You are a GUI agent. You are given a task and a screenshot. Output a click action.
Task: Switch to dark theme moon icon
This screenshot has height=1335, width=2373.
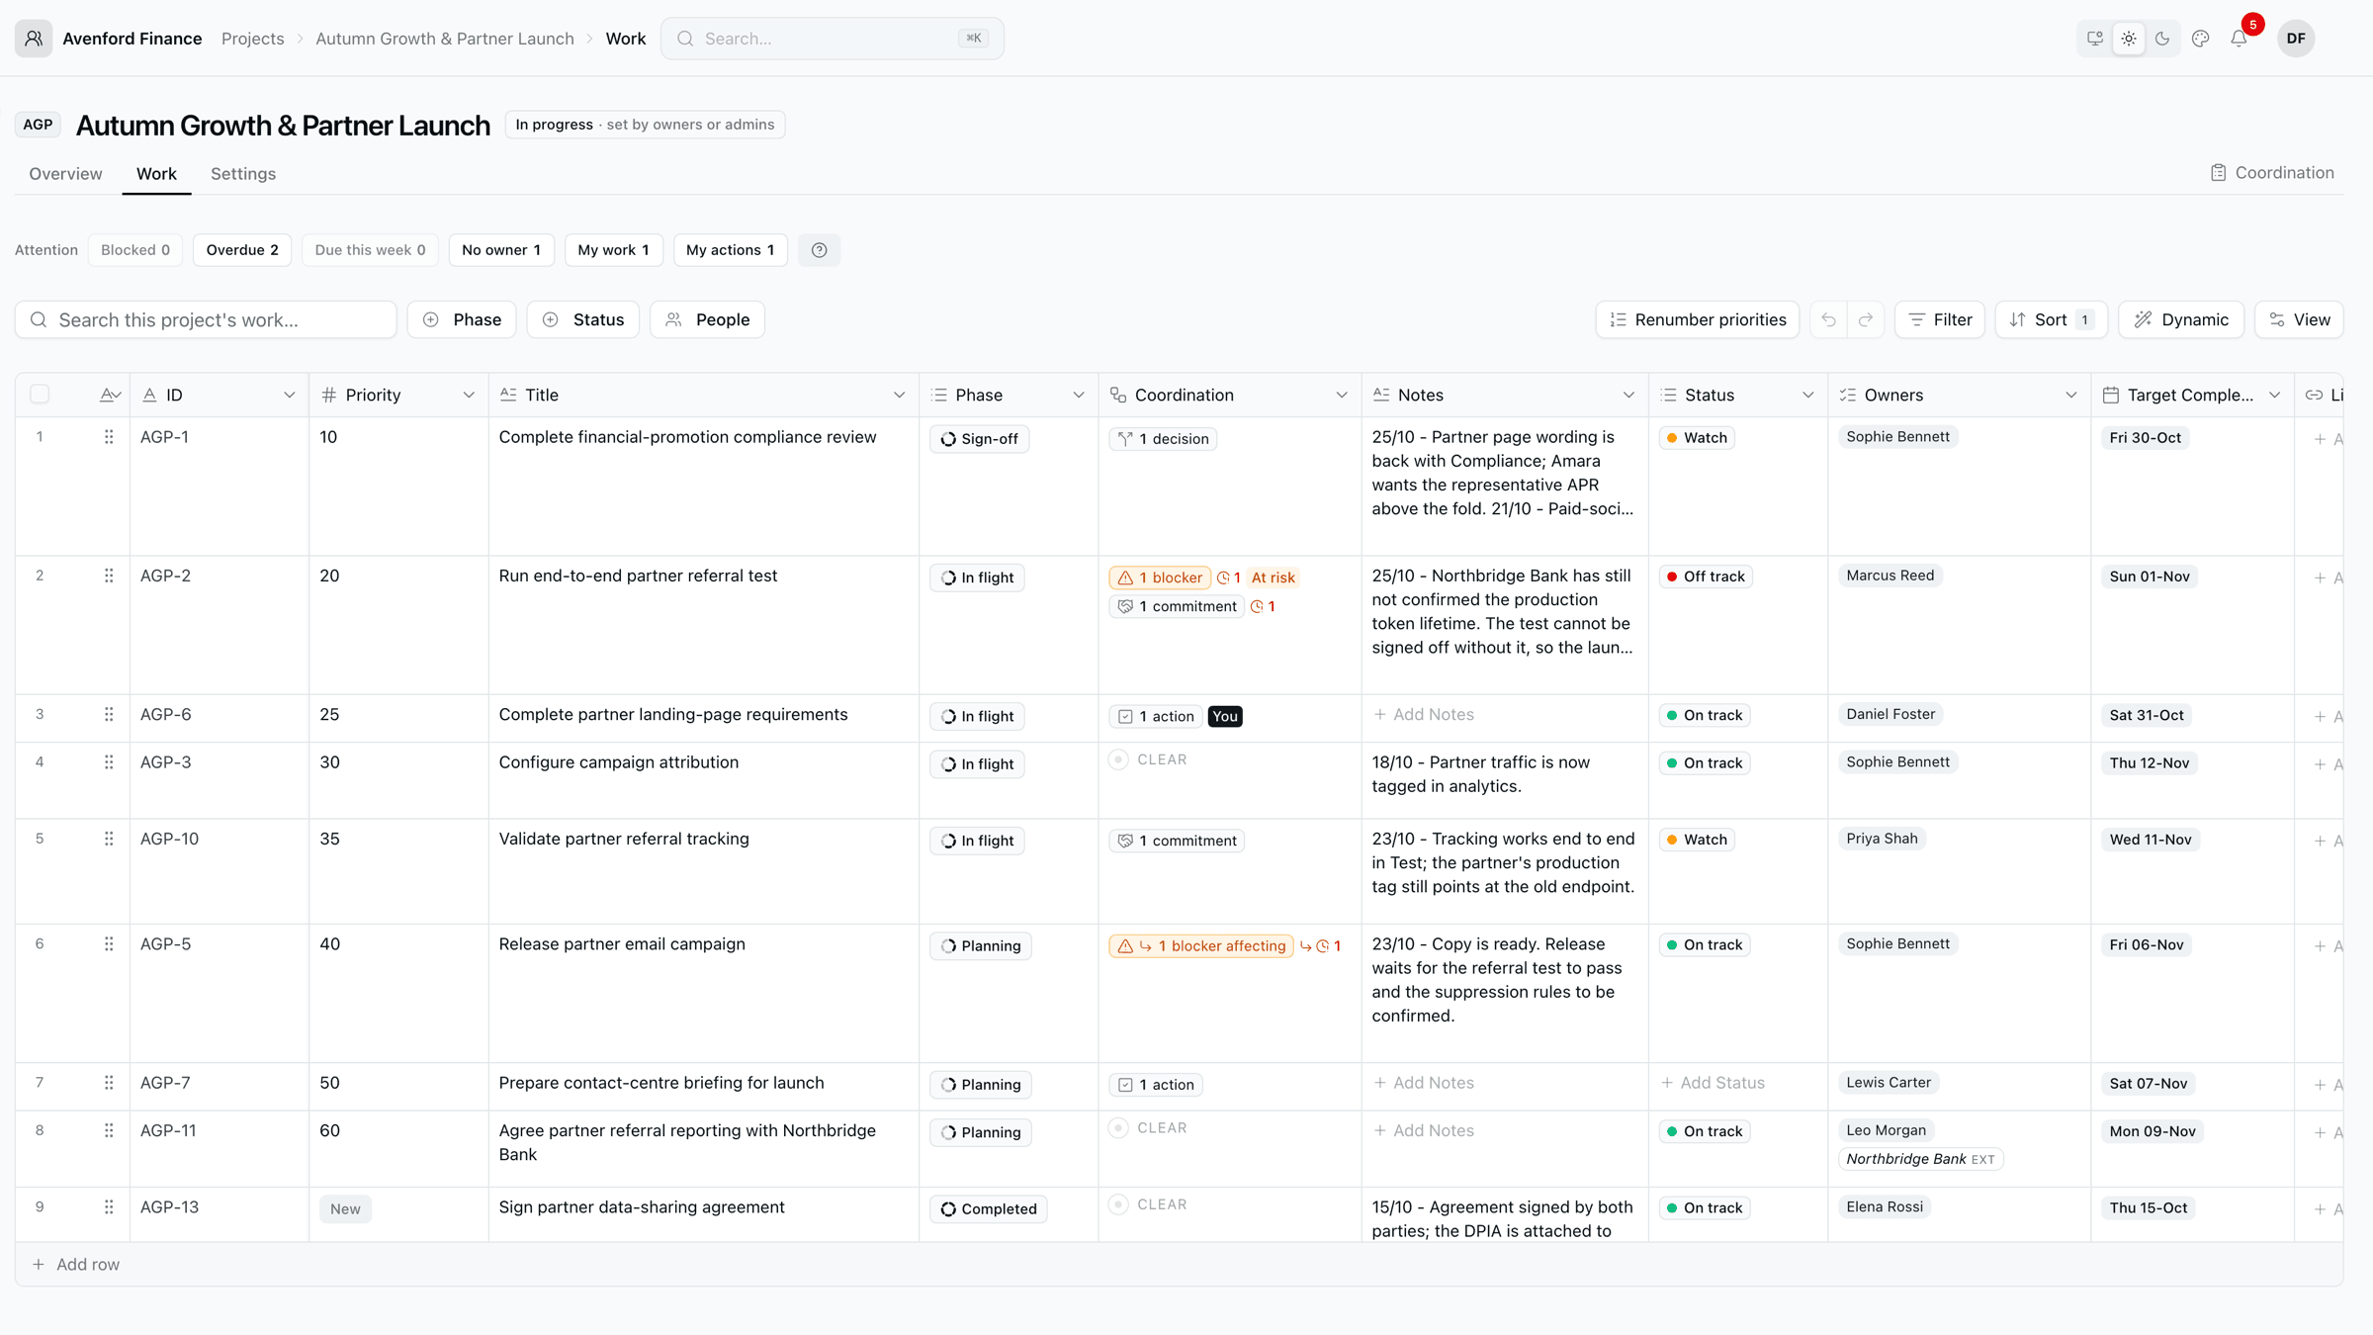click(2162, 39)
